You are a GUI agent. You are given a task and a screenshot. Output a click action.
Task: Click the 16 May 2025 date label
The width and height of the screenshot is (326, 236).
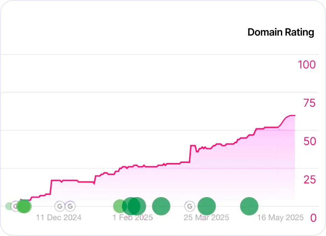[x=280, y=217]
